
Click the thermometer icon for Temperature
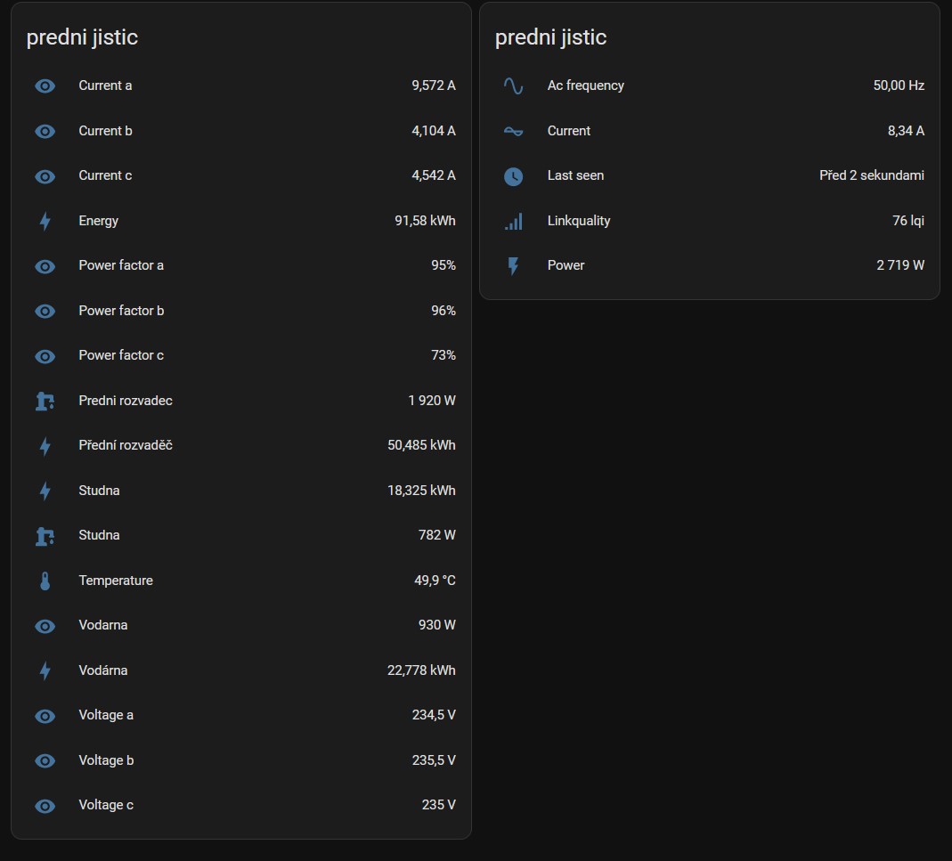[x=45, y=581]
